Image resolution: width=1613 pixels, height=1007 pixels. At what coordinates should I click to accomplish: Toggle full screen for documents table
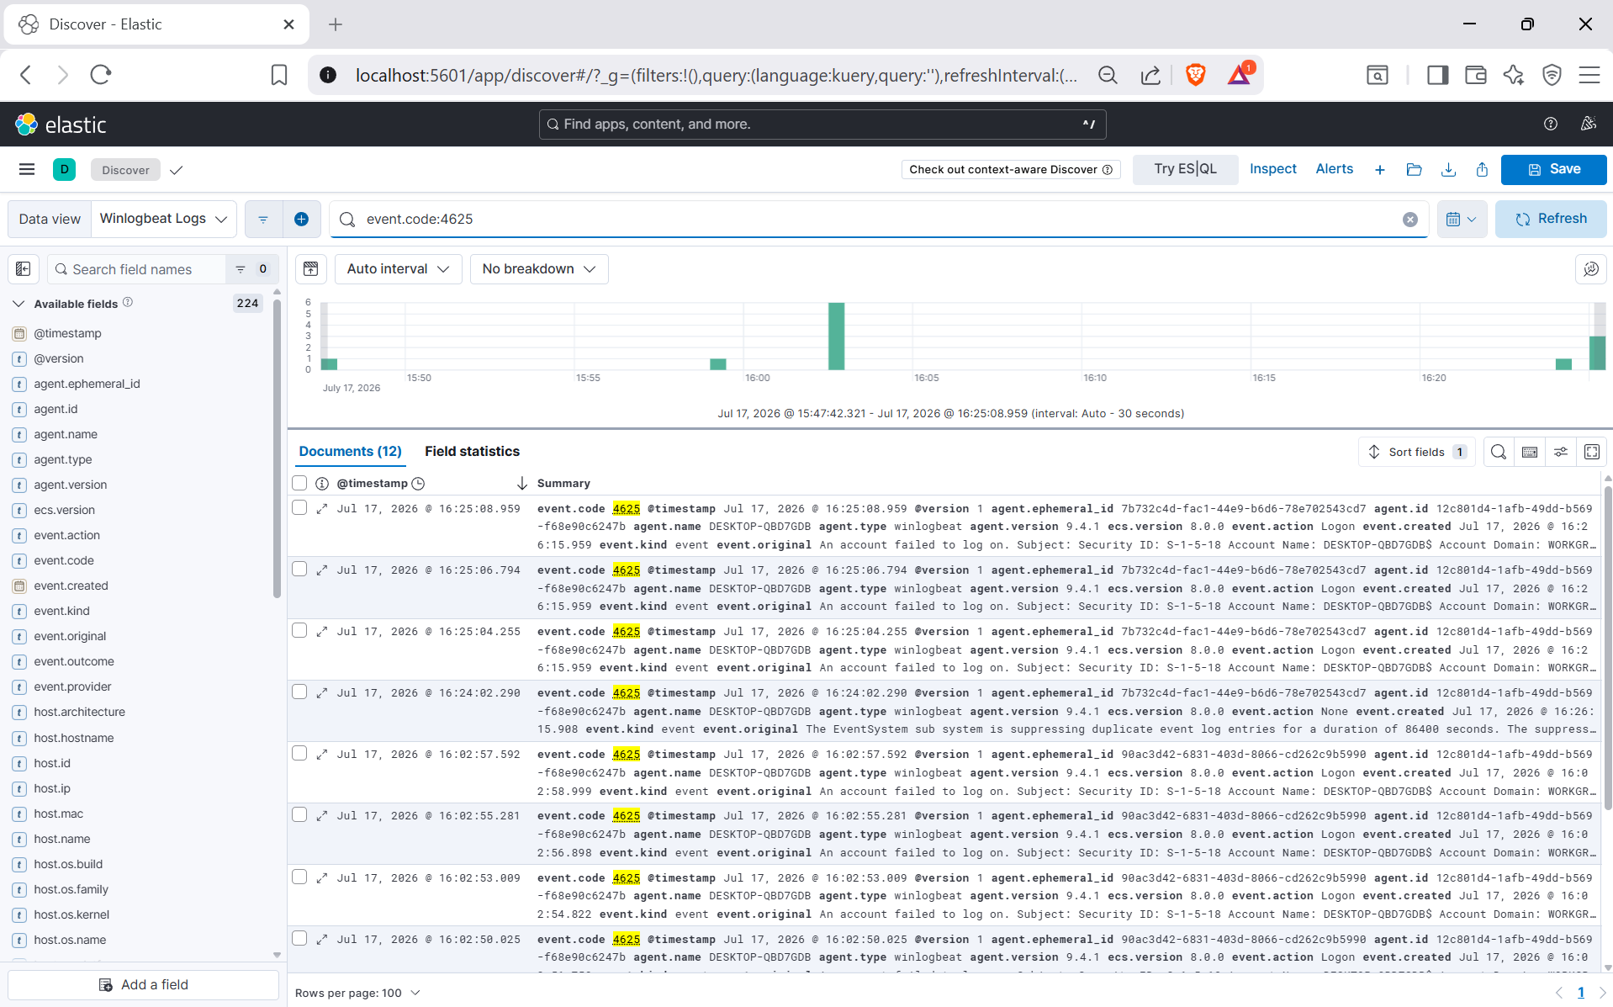(x=1592, y=452)
